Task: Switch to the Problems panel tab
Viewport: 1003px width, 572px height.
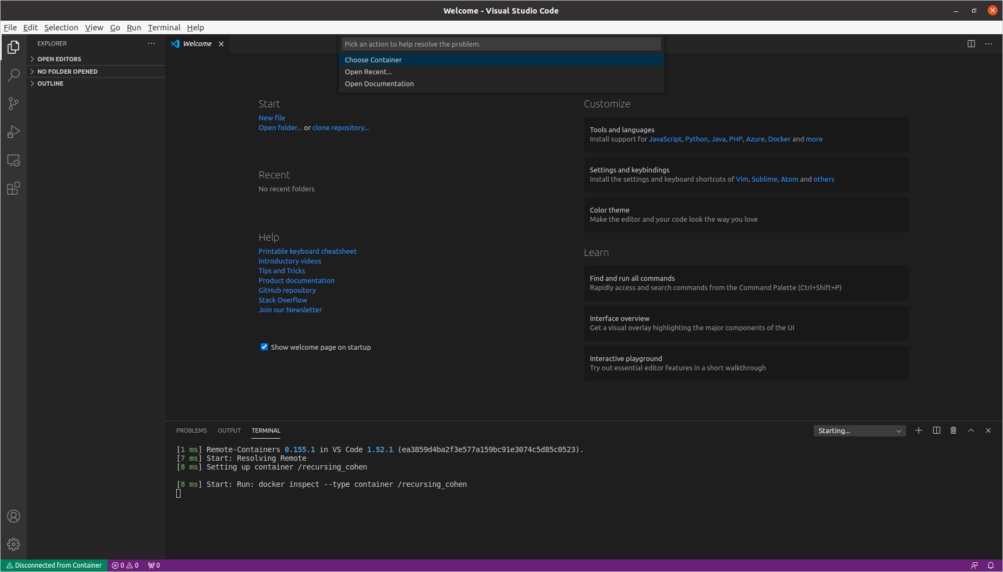Action: pos(191,430)
